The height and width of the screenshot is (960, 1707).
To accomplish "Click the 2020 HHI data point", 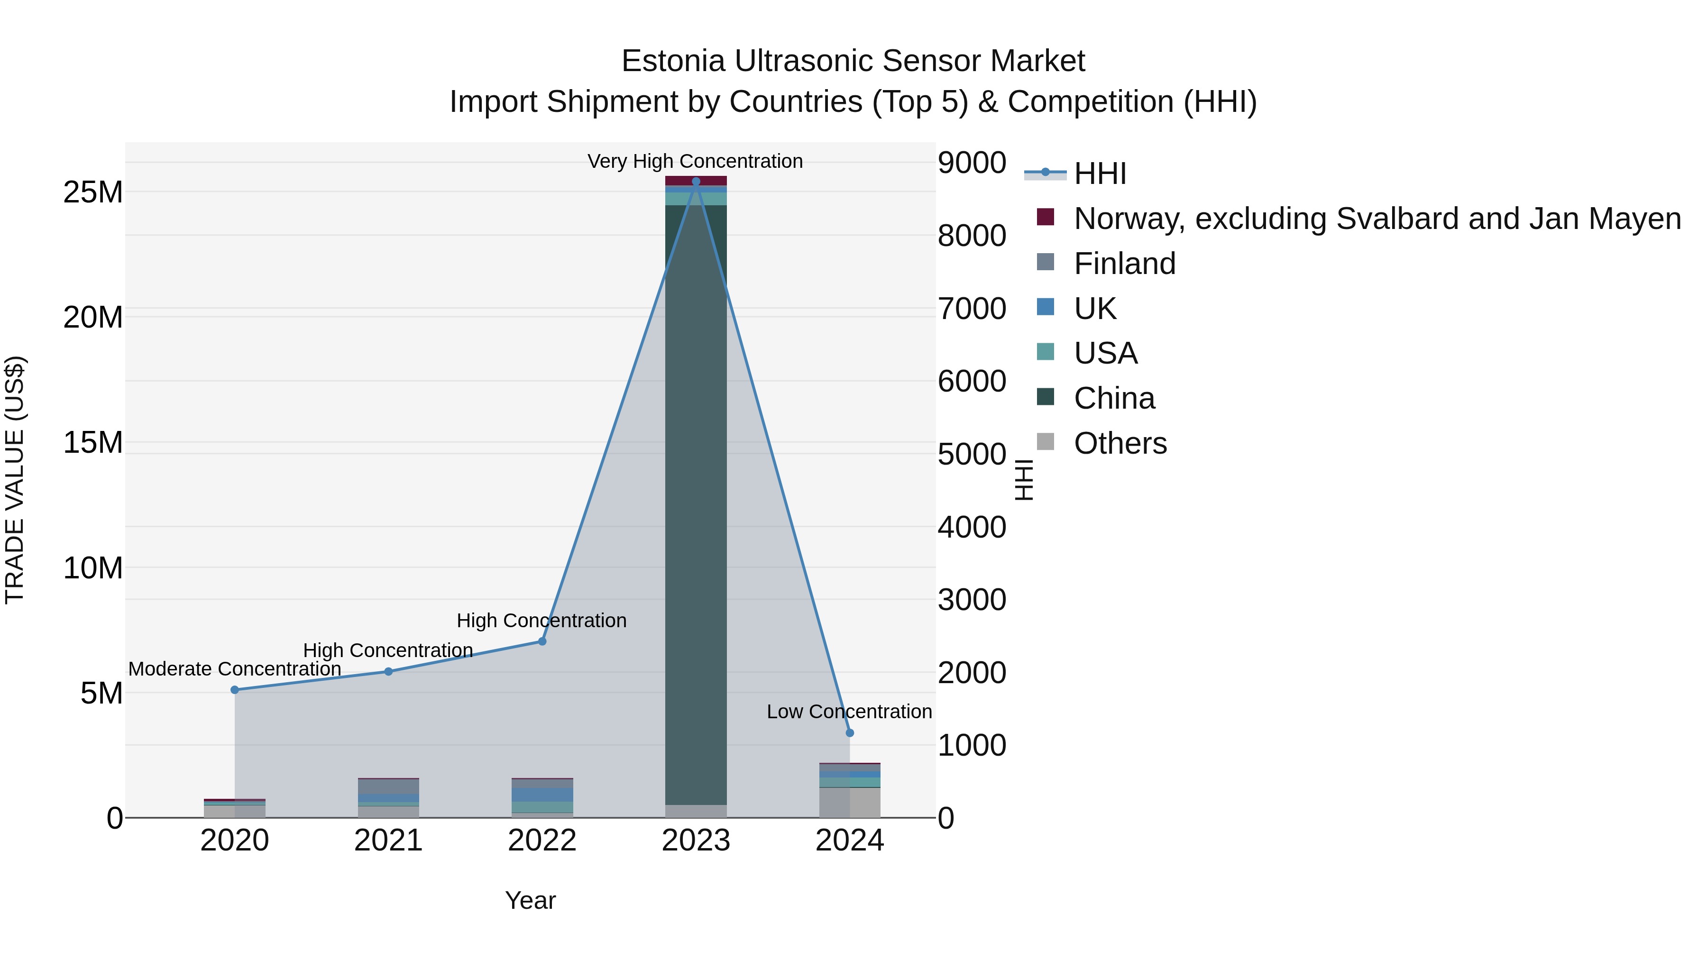I will click(235, 690).
